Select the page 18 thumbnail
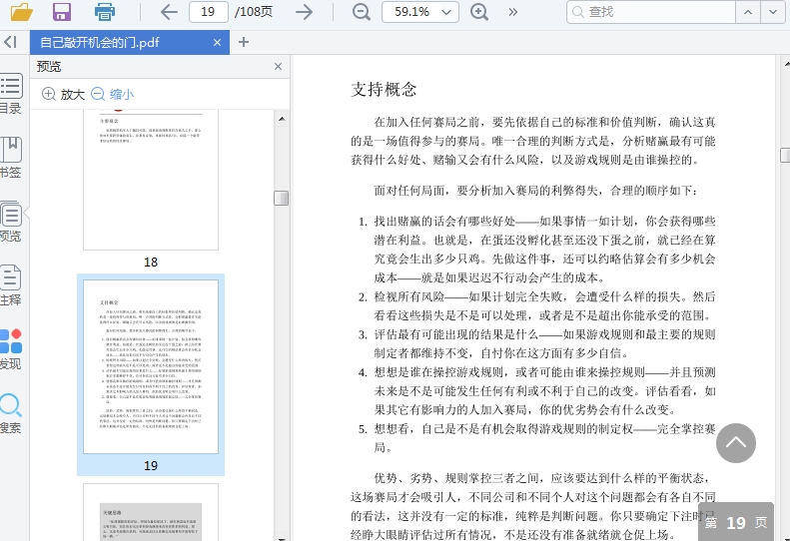 point(151,180)
